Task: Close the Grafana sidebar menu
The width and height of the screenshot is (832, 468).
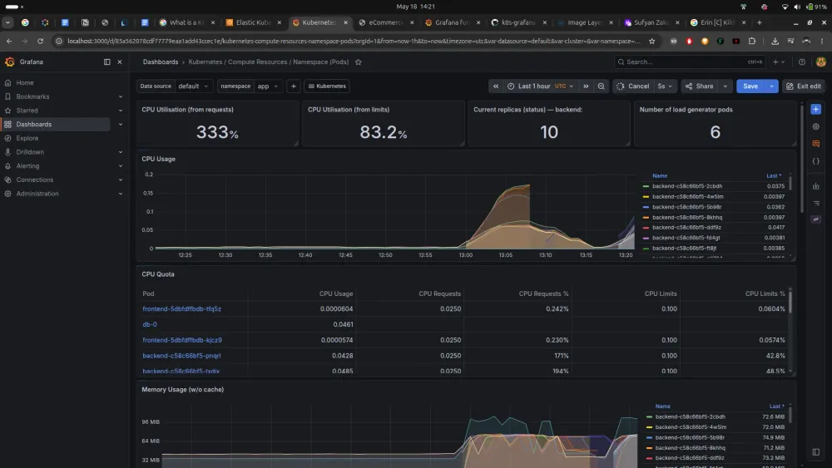Action: coord(120,62)
